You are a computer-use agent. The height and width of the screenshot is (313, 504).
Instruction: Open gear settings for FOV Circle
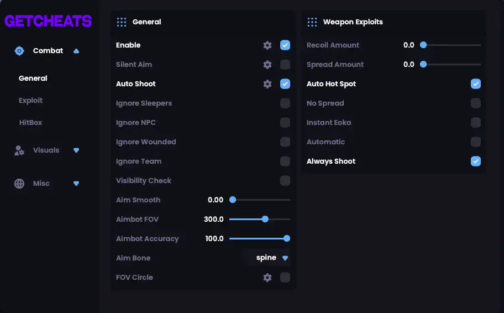click(x=267, y=277)
